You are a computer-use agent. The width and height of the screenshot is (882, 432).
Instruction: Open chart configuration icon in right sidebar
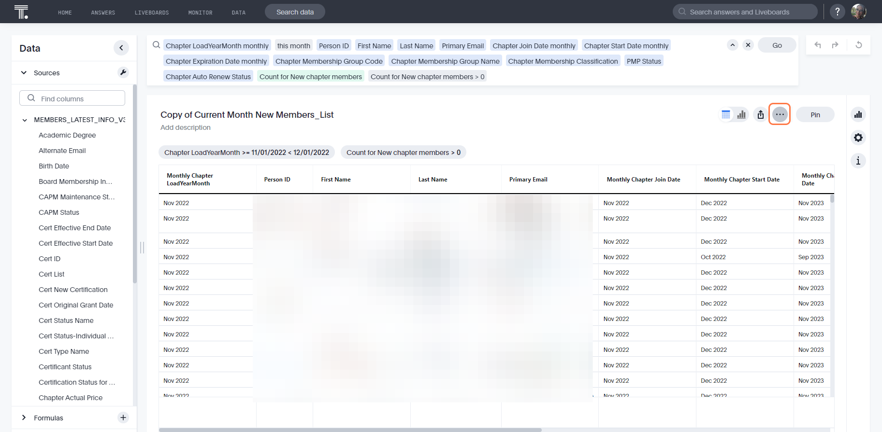[858, 114]
